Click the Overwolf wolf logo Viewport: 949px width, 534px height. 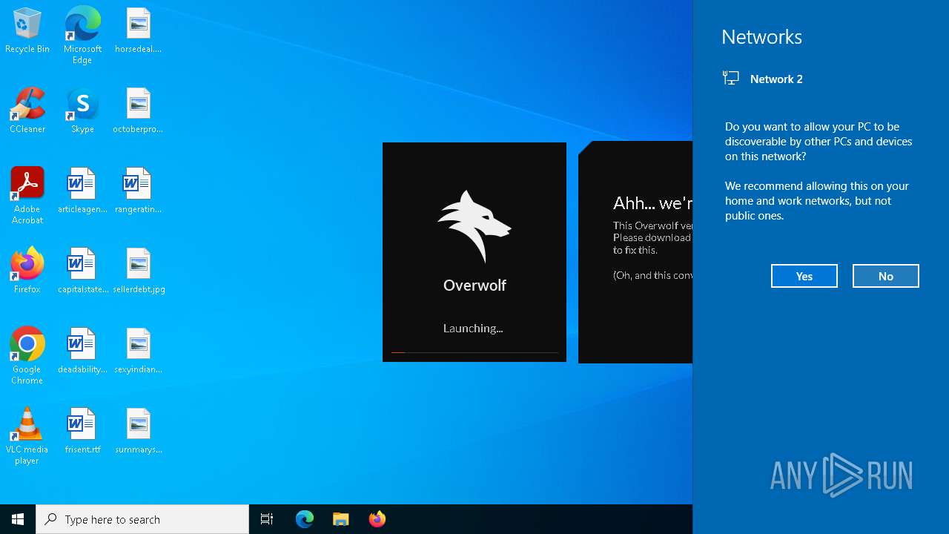[x=474, y=226]
